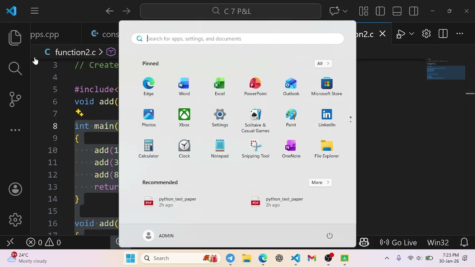Viewport: 475px width, 267px height.
Task: Open File Explorer from pinned apps
Action: click(x=327, y=149)
